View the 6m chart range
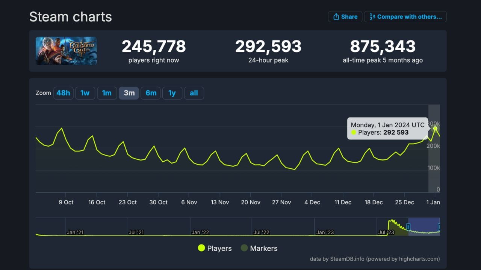Image resolution: width=481 pixels, height=270 pixels. [x=150, y=93]
